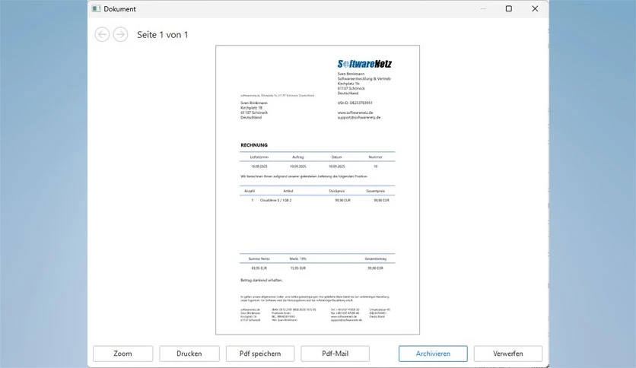Click the SoftwareNetz logo on invoice
Screen dimensions: 636x368
click(x=364, y=64)
